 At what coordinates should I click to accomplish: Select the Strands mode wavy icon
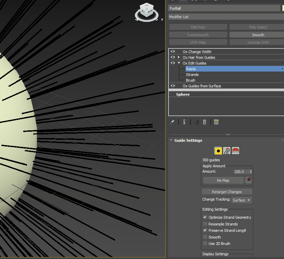(x=227, y=151)
